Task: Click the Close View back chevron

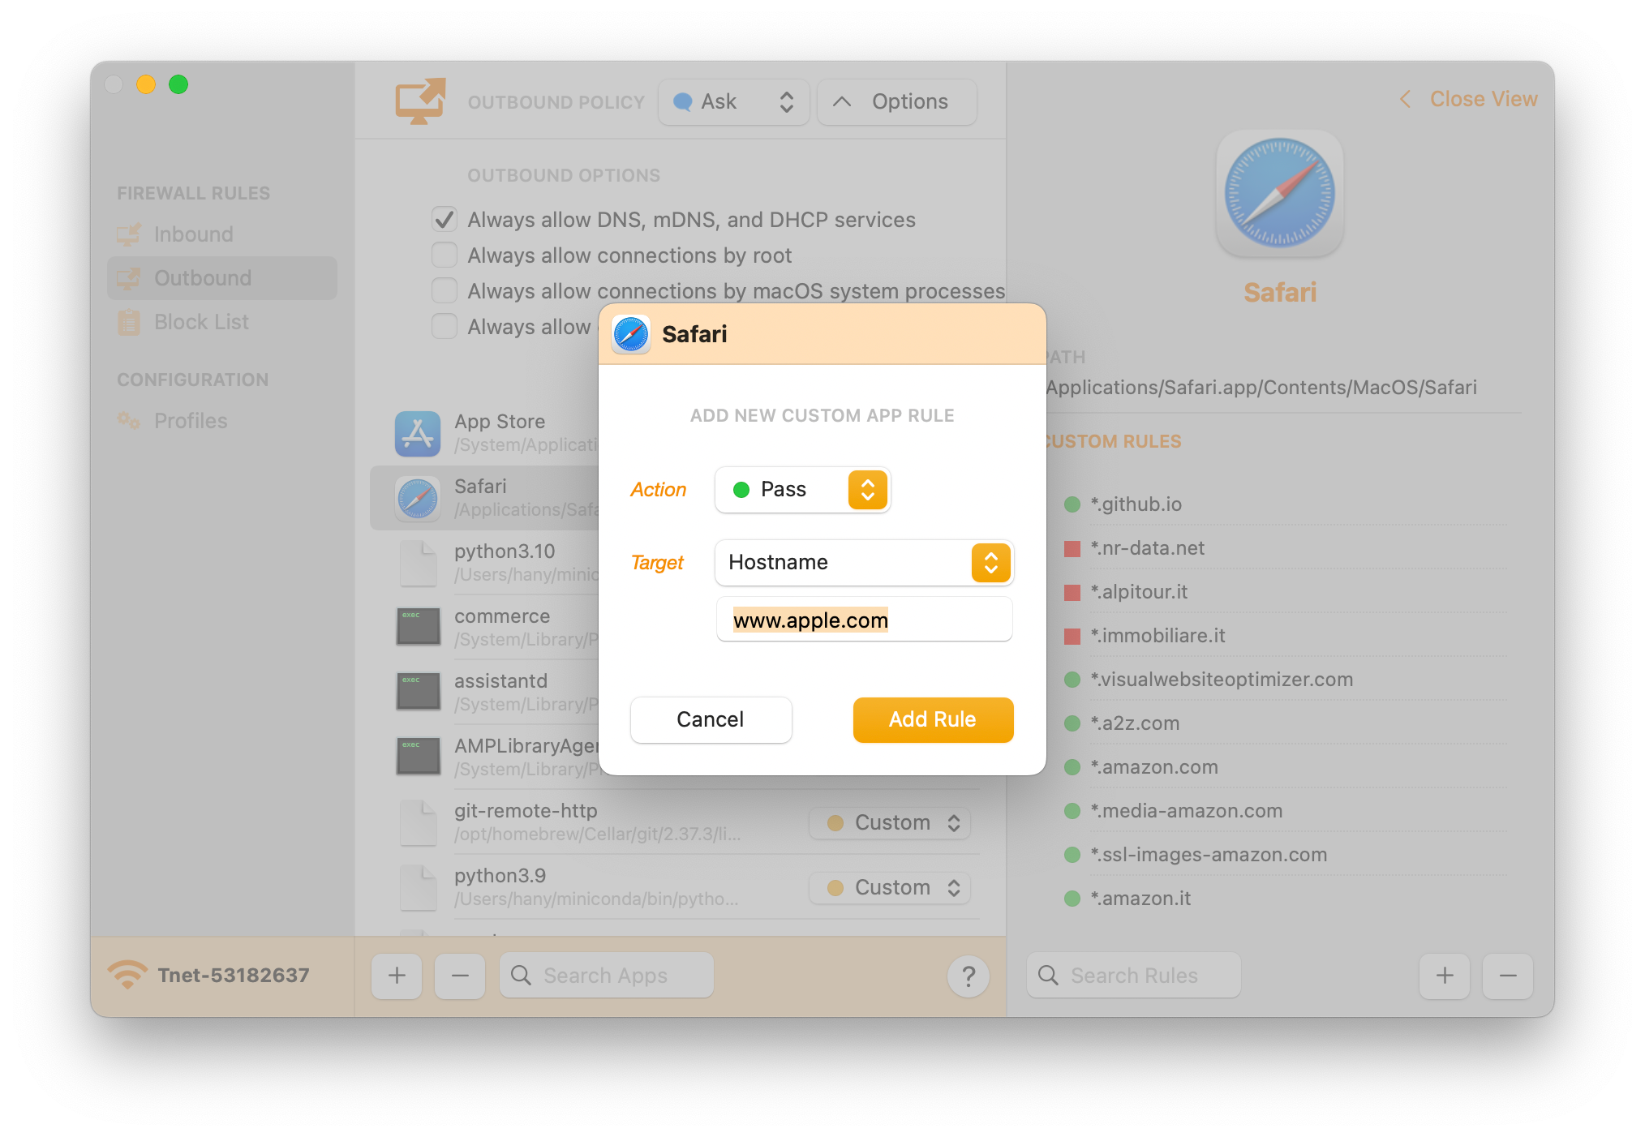Action: coord(1405,99)
